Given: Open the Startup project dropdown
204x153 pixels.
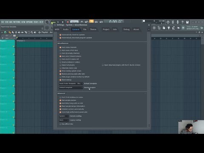Looking at the screenshot, I should pyautogui.click(x=71, y=88).
